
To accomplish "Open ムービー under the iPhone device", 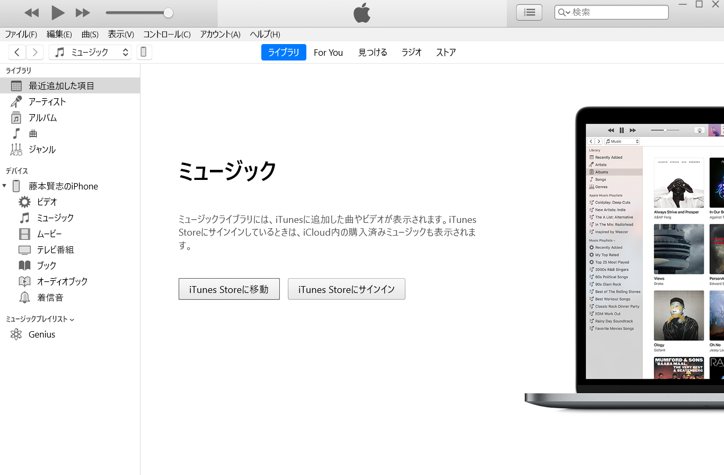I will pyautogui.click(x=70, y=234).
